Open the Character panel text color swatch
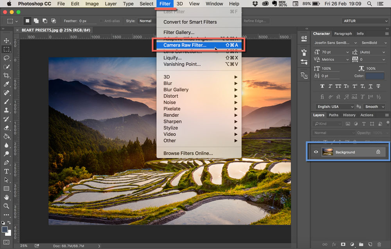The image size is (391, 249). click(x=374, y=76)
